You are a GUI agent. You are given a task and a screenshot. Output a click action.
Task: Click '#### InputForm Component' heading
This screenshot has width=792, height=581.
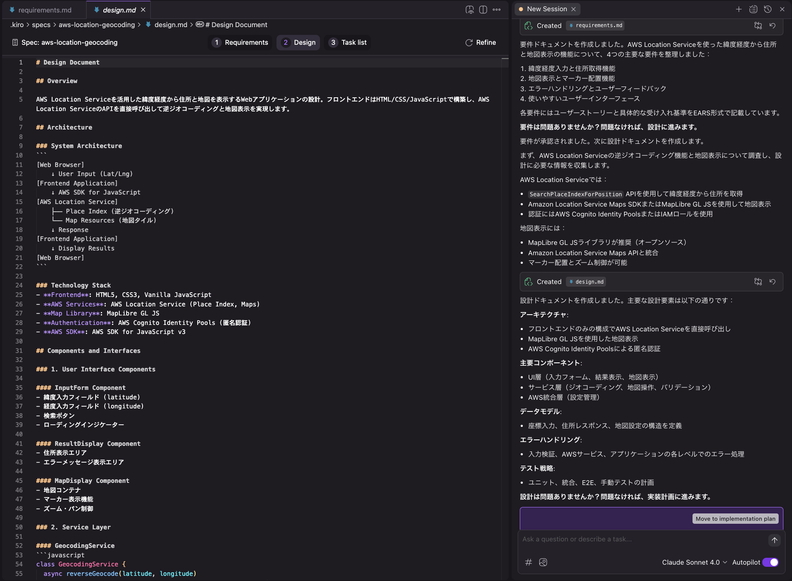point(81,388)
